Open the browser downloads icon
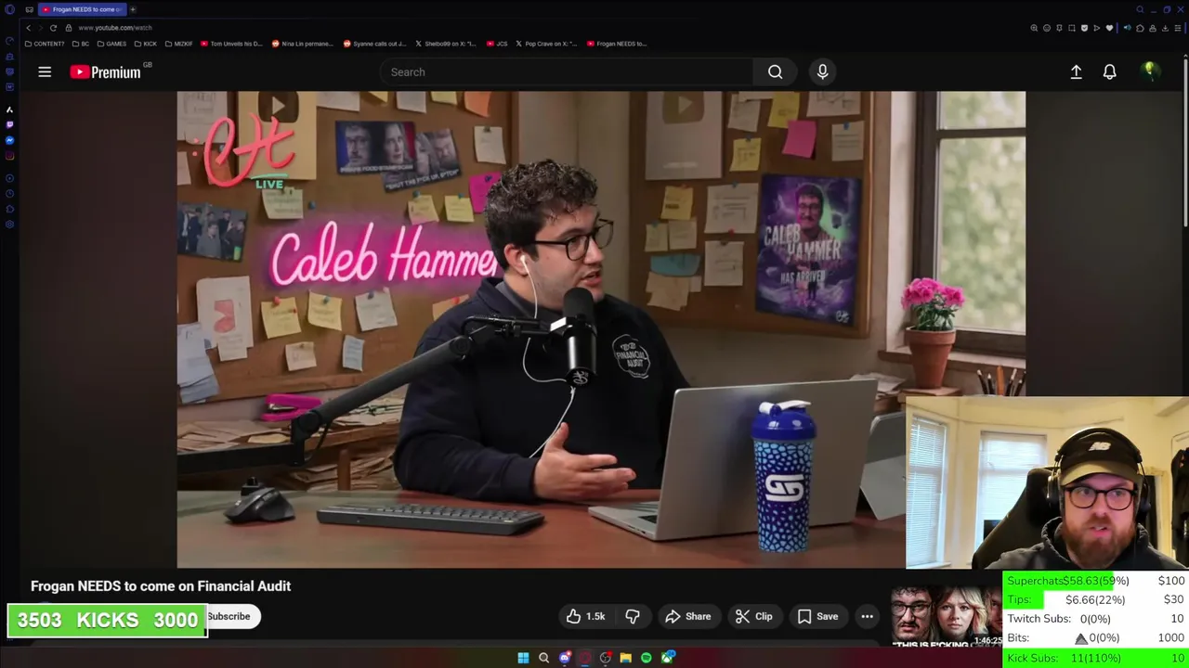This screenshot has height=668, width=1189. tap(1165, 28)
